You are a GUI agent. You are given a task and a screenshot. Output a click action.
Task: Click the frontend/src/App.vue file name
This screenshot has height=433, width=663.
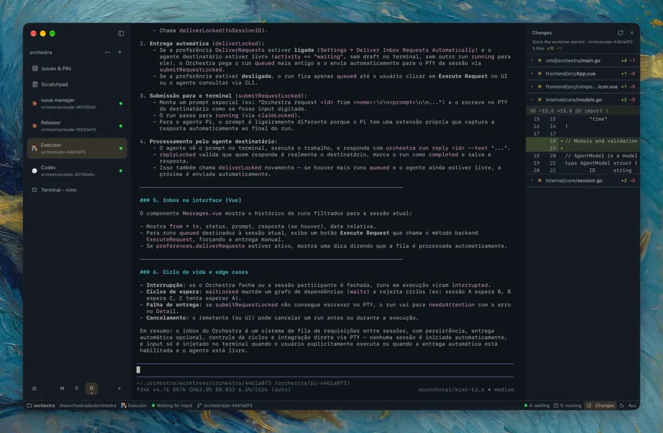pos(569,74)
